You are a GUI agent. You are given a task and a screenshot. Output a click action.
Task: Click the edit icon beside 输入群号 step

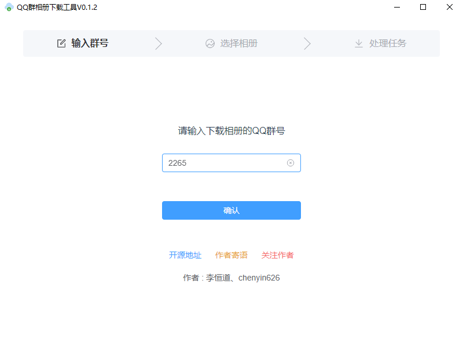click(61, 43)
